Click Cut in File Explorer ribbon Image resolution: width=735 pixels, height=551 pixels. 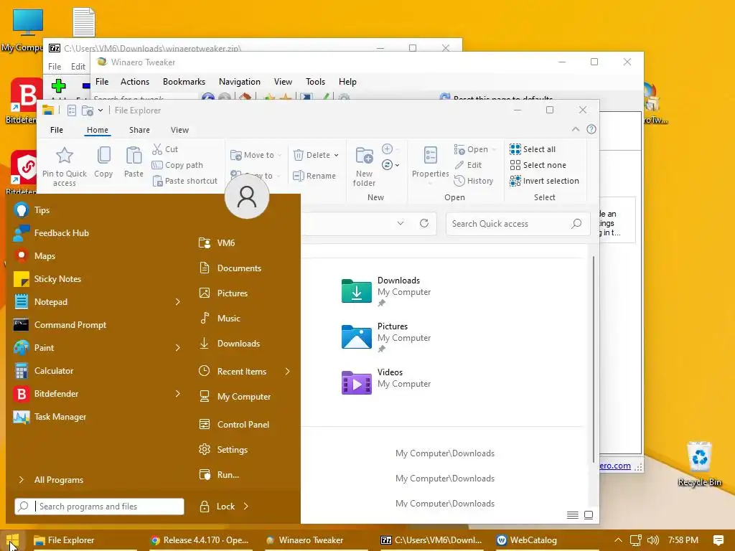pyautogui.click(x=165, y=149)
